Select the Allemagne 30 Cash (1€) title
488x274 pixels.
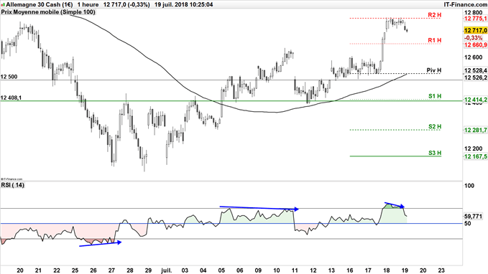click(x=40, y=4)
